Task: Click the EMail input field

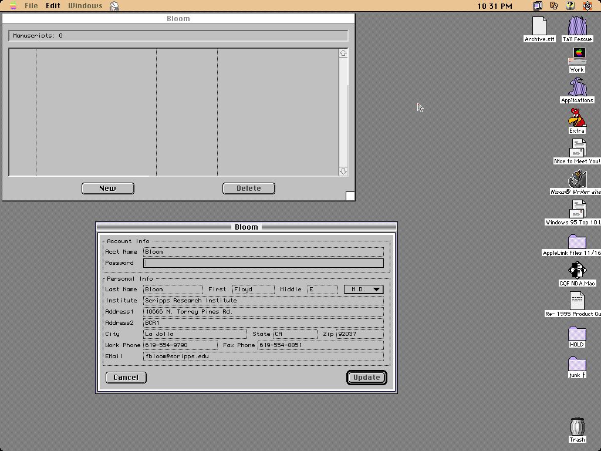Action: coord(263,356)
